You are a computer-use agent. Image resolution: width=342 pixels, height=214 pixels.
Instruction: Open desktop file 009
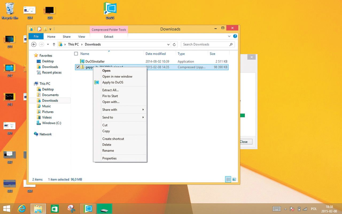pyautogui.click(x=50, y=13)
